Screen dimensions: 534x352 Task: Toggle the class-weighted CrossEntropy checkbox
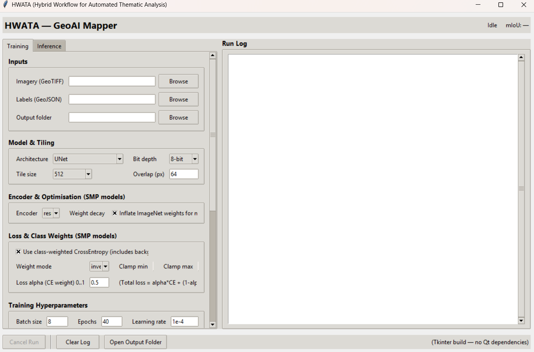[x=18, y=251]
